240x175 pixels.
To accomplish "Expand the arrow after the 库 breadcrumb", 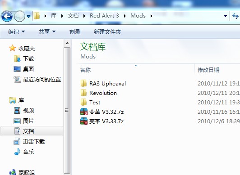I will point(62,16).
